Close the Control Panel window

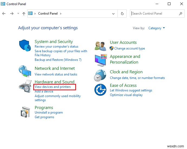pos(182,4)
